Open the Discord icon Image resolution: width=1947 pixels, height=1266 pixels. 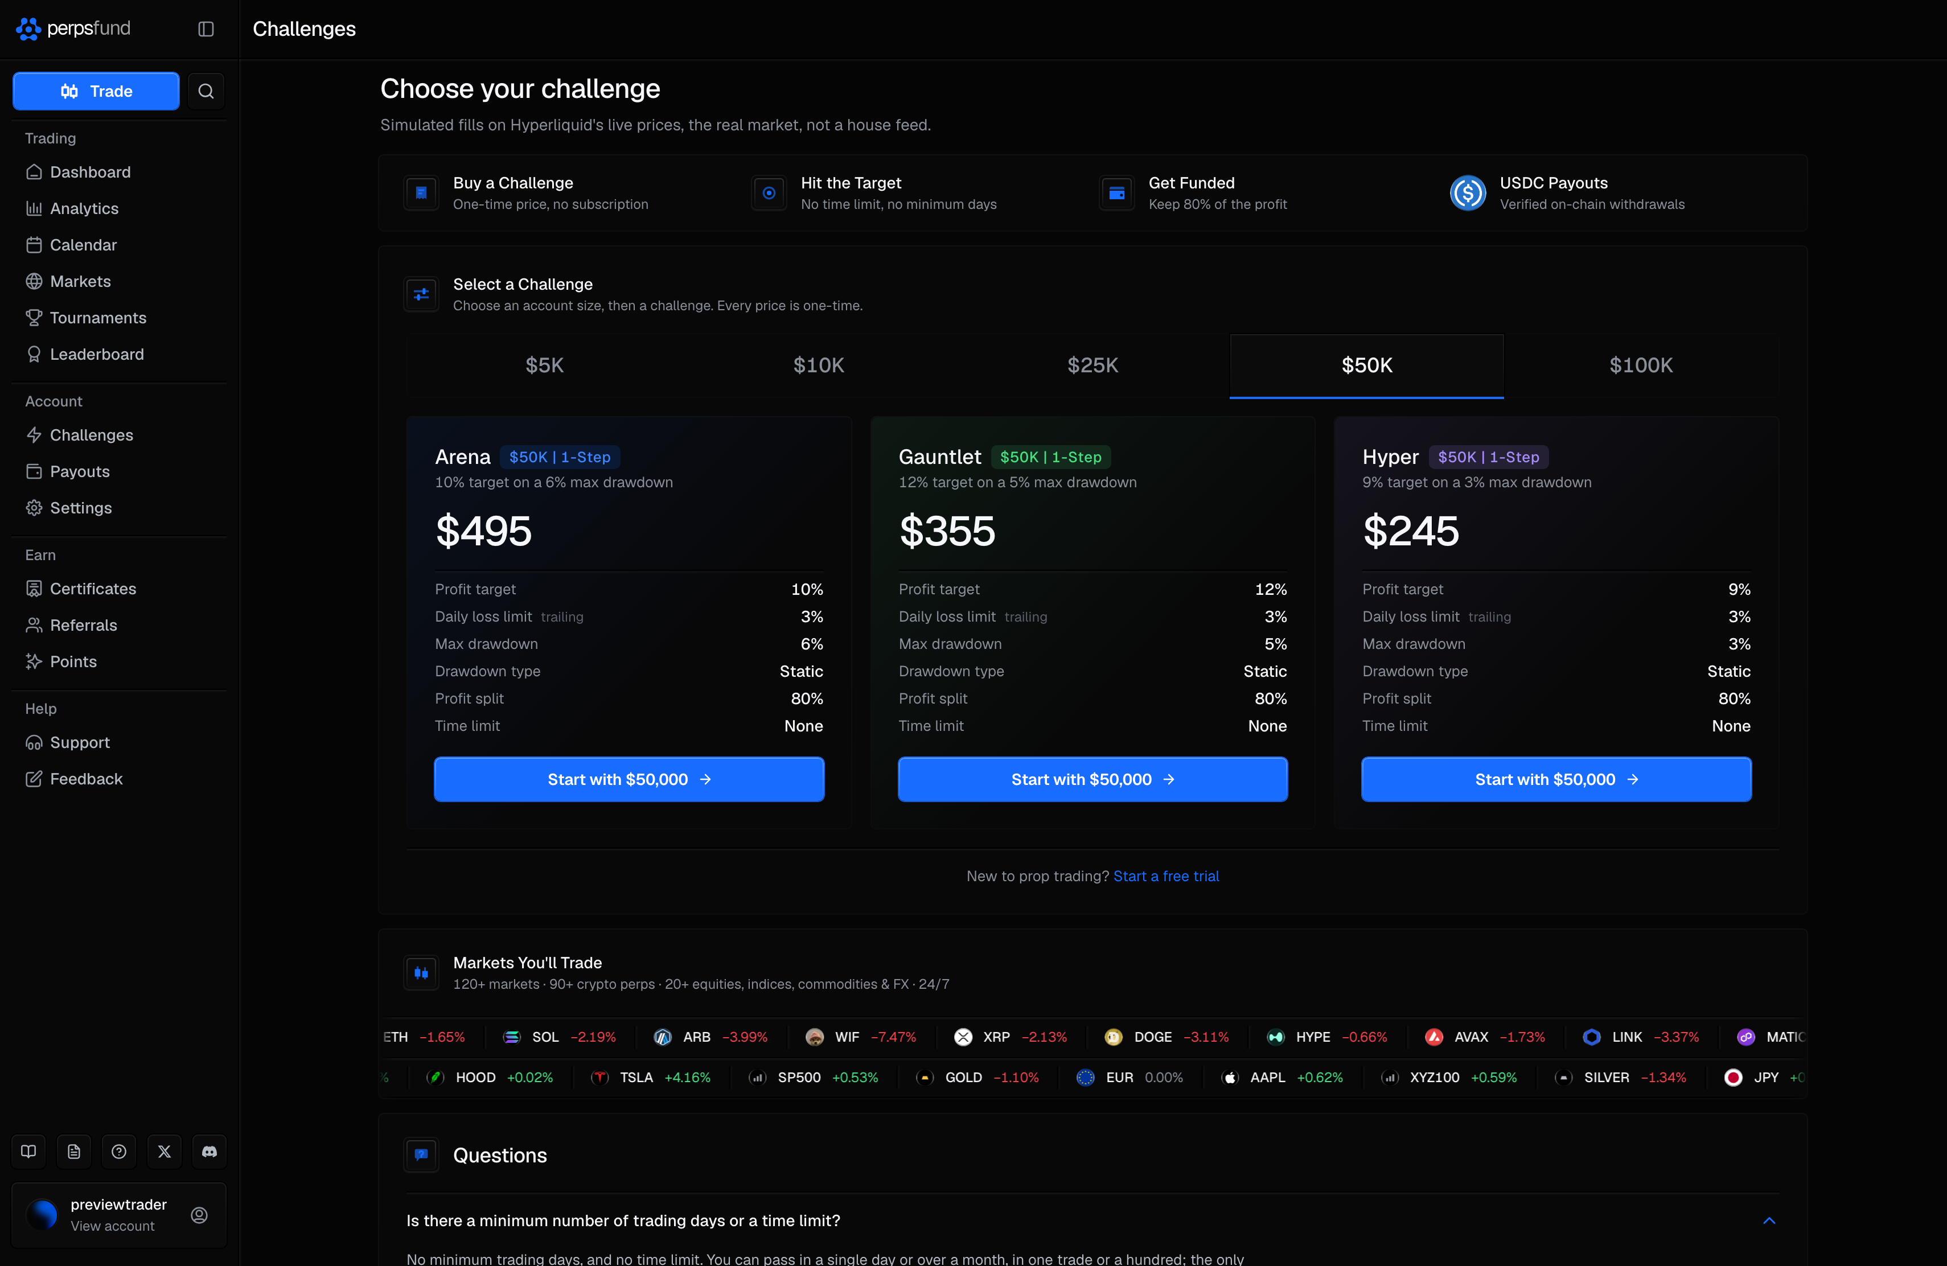click(210, 1152)
